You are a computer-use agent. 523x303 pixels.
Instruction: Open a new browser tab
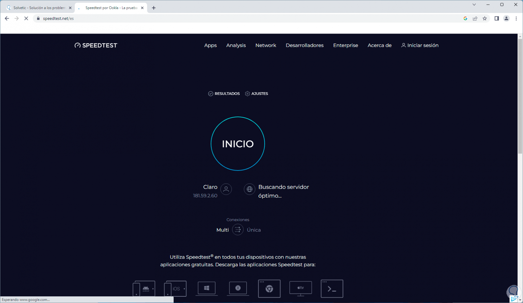coord(154,8)
